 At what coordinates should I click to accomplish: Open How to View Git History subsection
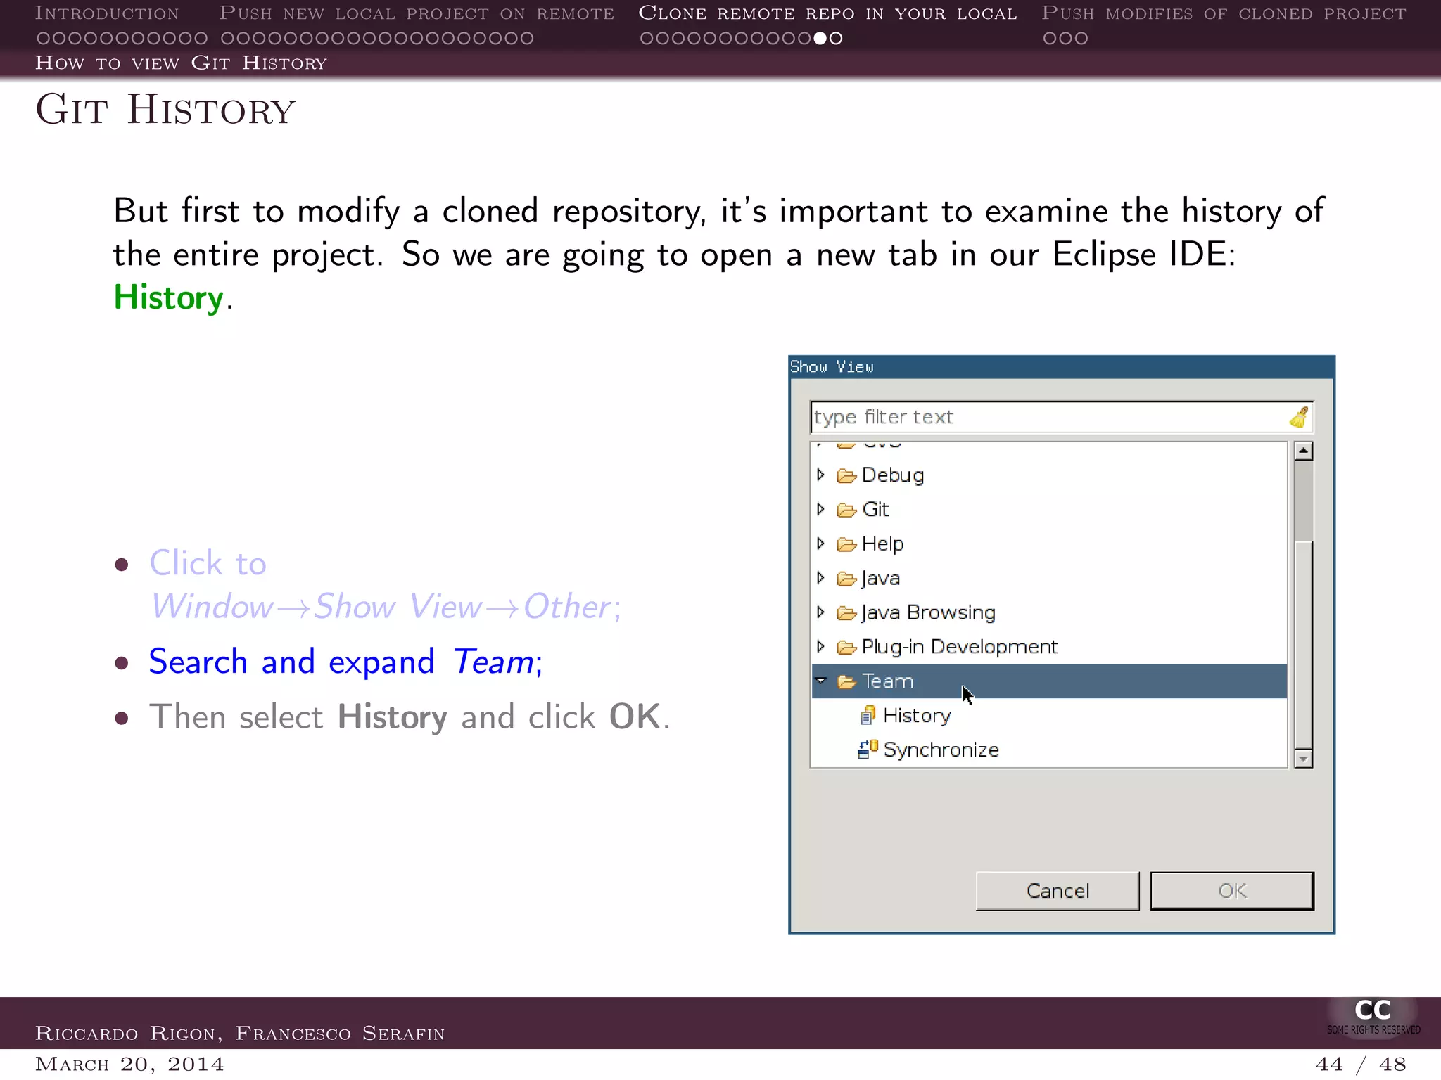click(181, 63)
